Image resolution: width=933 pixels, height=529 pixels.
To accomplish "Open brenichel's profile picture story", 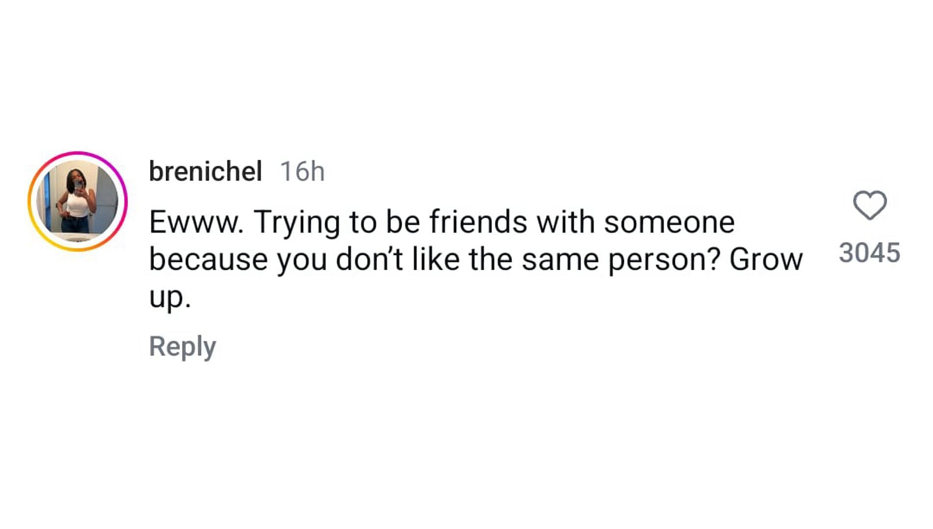I will pos(78,201).
